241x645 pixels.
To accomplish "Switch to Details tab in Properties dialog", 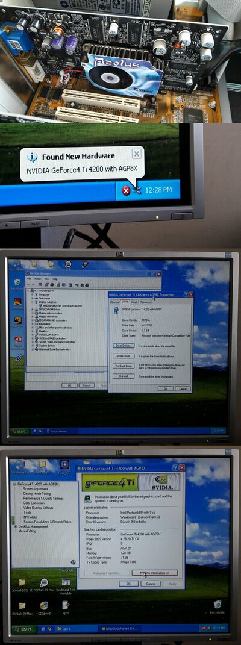I will [134, 302].
